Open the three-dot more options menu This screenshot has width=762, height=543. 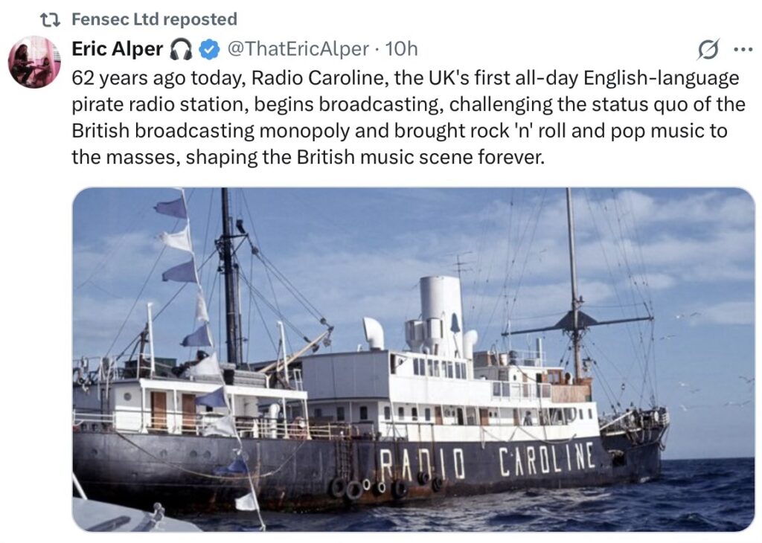(x=743, y=49)
